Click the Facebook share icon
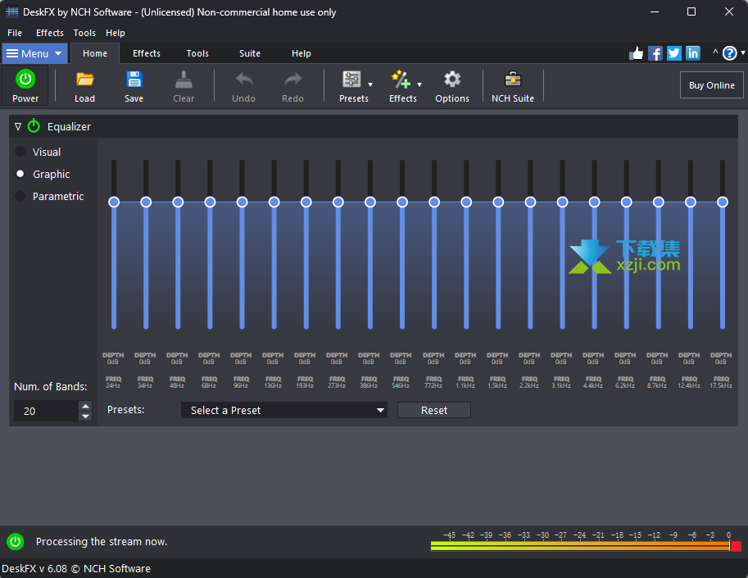This screenshot has width=748, height=578. 655,53
